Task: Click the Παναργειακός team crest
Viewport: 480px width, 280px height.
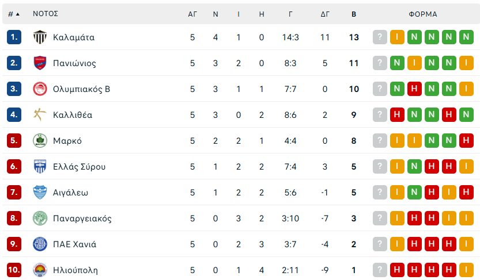Action: [x=40, y=218]
